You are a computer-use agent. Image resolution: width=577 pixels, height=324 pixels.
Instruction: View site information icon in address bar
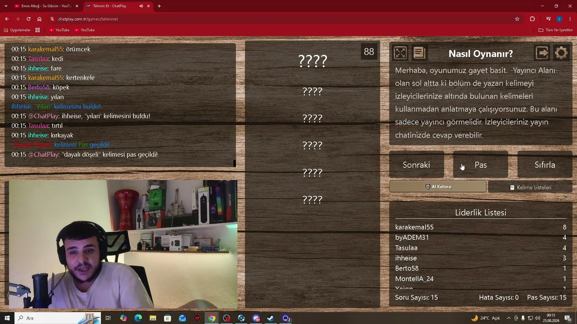pos(52,19)
